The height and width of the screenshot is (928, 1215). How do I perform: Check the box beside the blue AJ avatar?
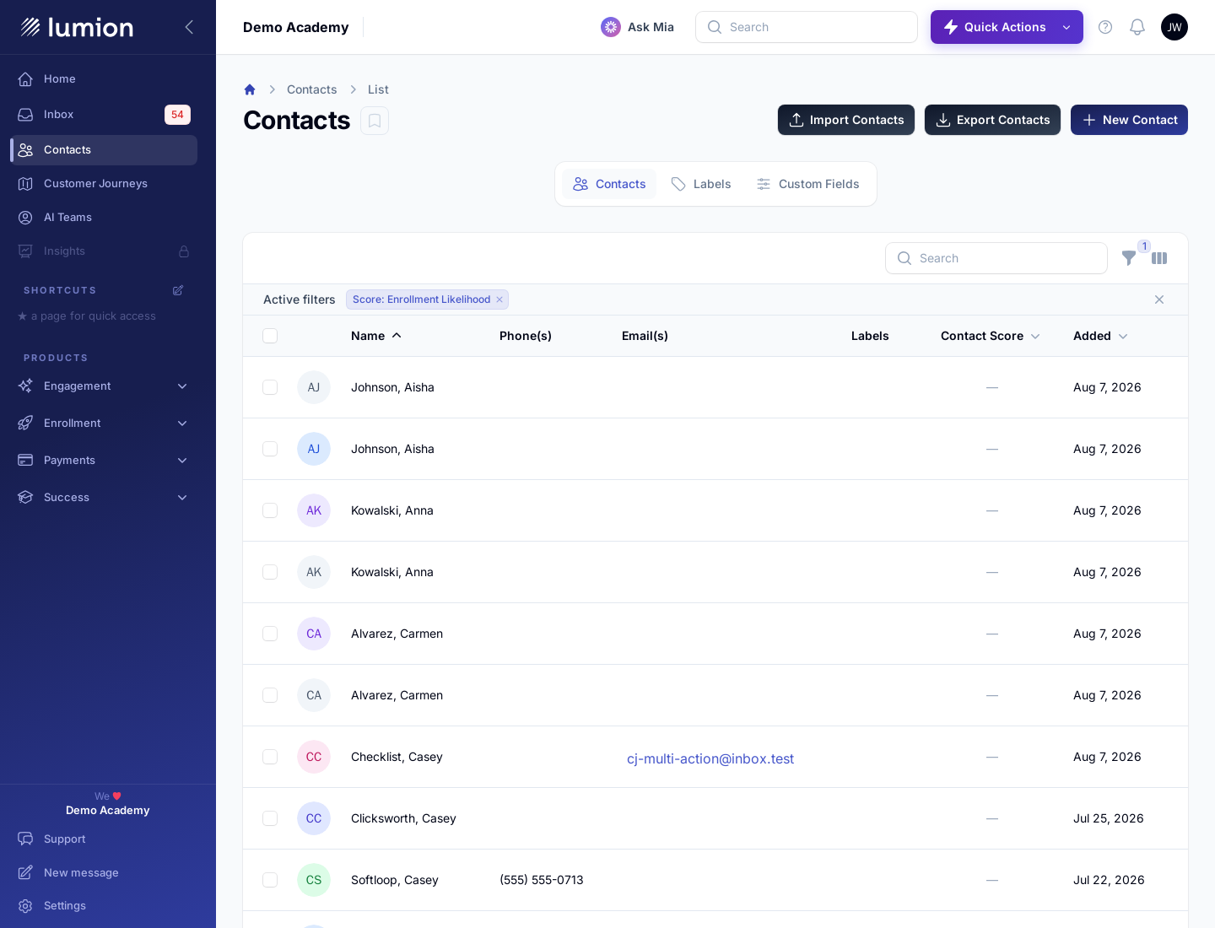click(x=270, y=449)
